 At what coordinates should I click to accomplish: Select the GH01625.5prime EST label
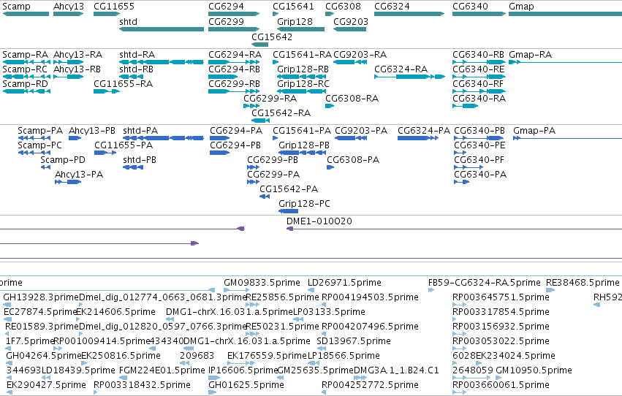(x=246, y=385)
